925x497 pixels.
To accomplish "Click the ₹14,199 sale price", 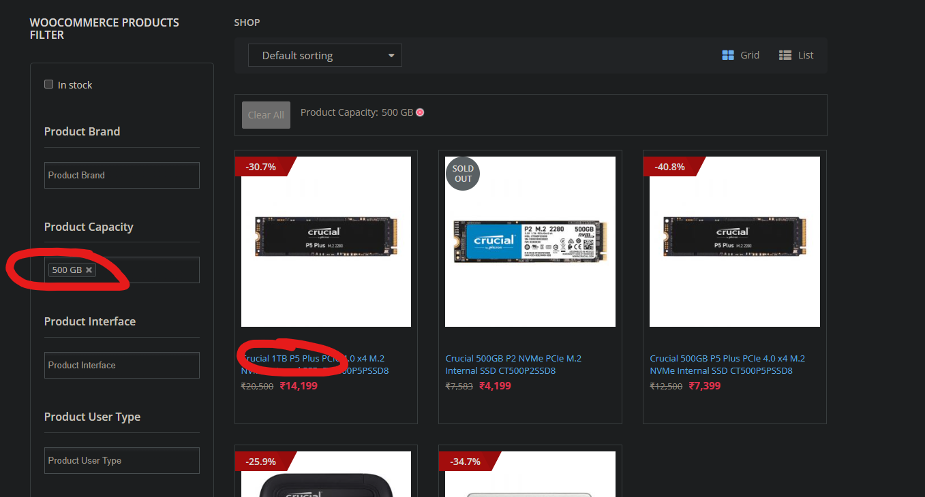I will tap(299, 386).
